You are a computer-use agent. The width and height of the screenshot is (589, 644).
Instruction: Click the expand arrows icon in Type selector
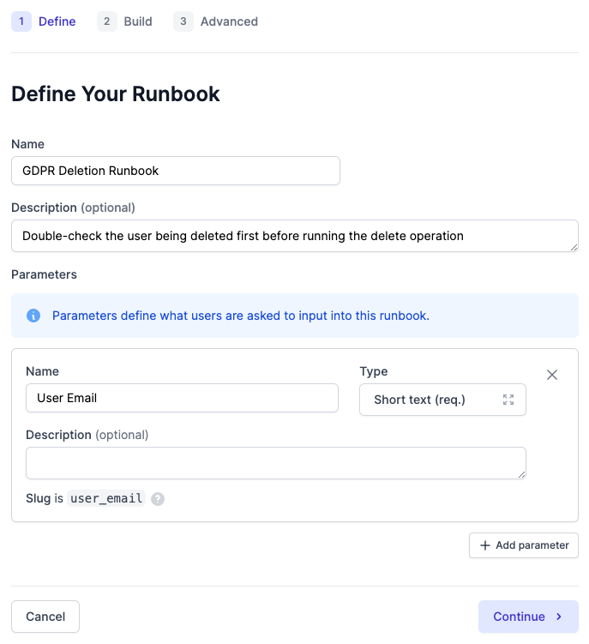pyautogui.click(x=508, y=400)
